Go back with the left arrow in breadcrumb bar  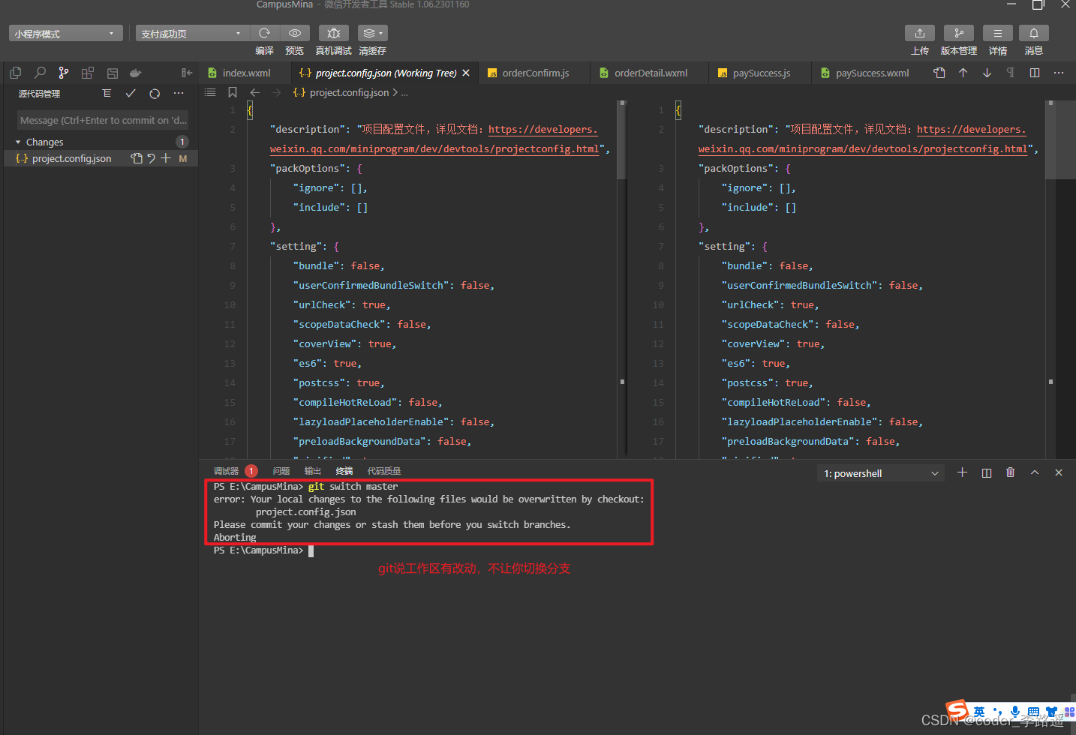tap(255, 92)
